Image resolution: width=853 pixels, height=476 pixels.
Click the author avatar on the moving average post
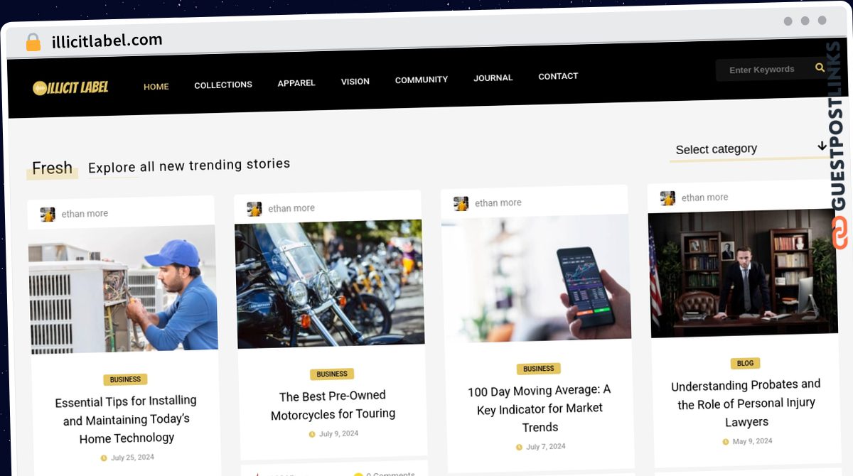coord(461,204)
